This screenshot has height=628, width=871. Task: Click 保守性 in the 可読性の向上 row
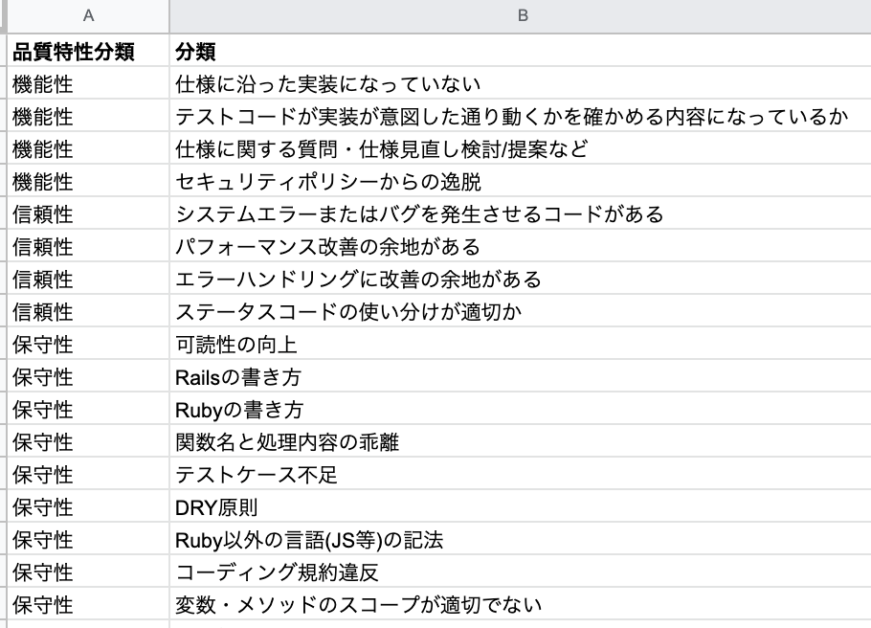click(88, 344)
